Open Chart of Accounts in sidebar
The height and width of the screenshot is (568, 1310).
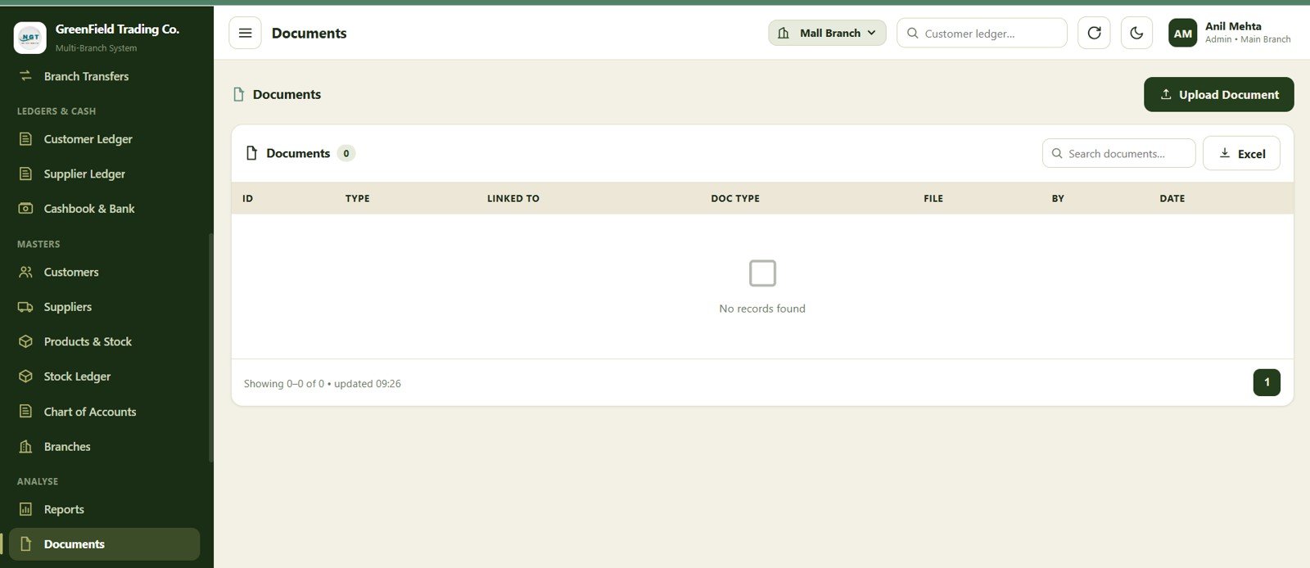point(104,412)
